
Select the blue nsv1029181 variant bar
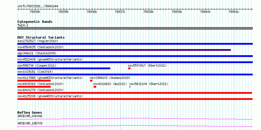click(135, 74)
